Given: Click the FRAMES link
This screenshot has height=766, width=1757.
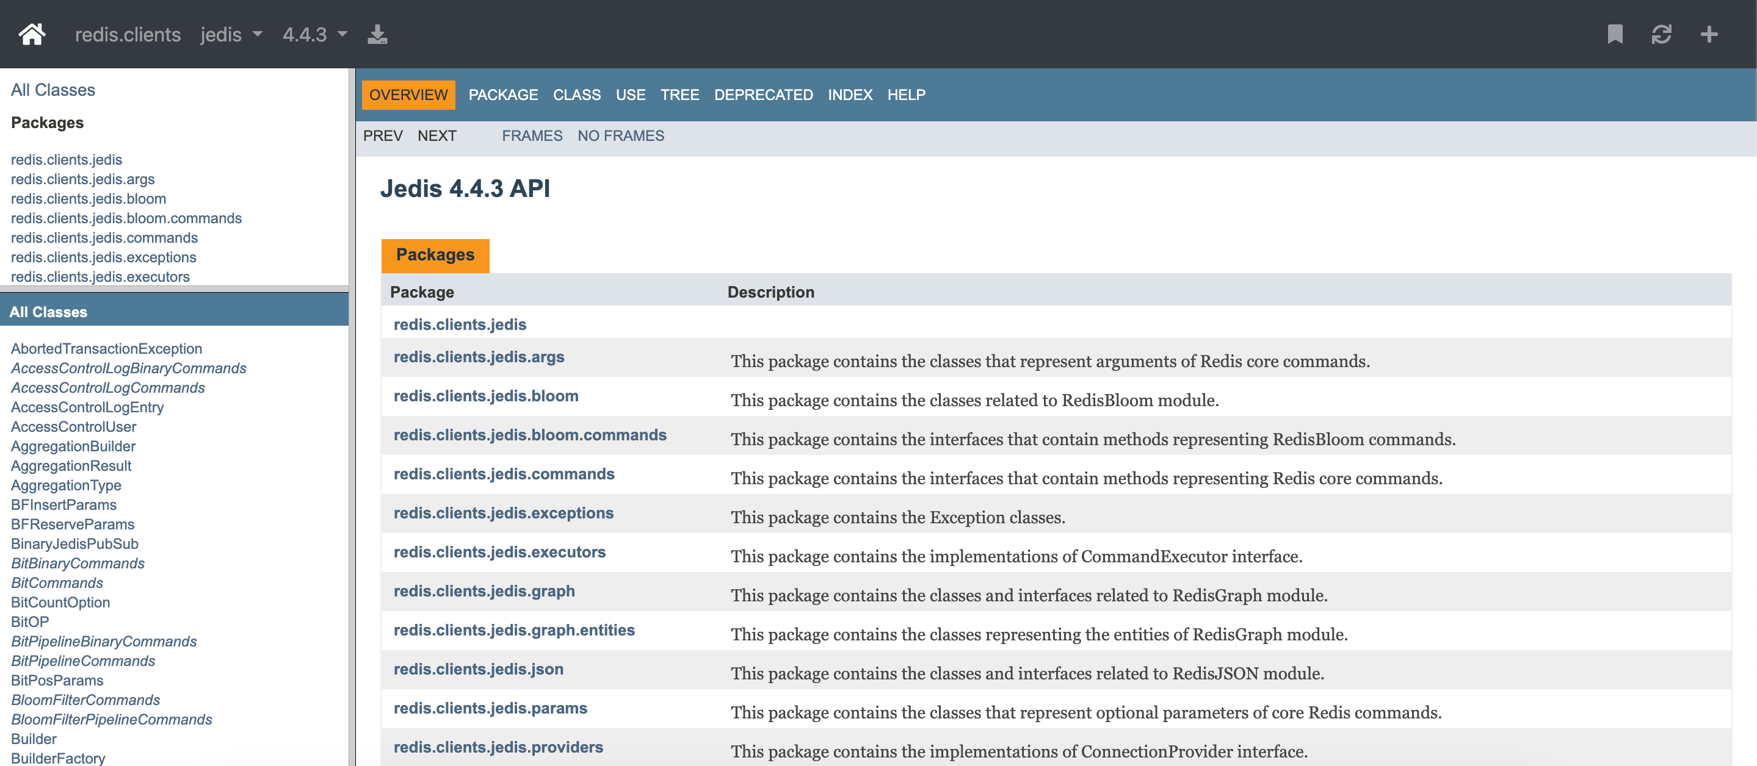Looking at the screenshot, I should tap(532, 135).
